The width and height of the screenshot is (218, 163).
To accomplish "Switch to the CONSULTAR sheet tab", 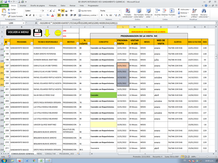I will pos(50,154).
